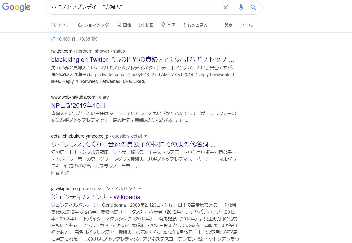Clear the search box with X icon

pyautogui.click(x=226, y=7)
